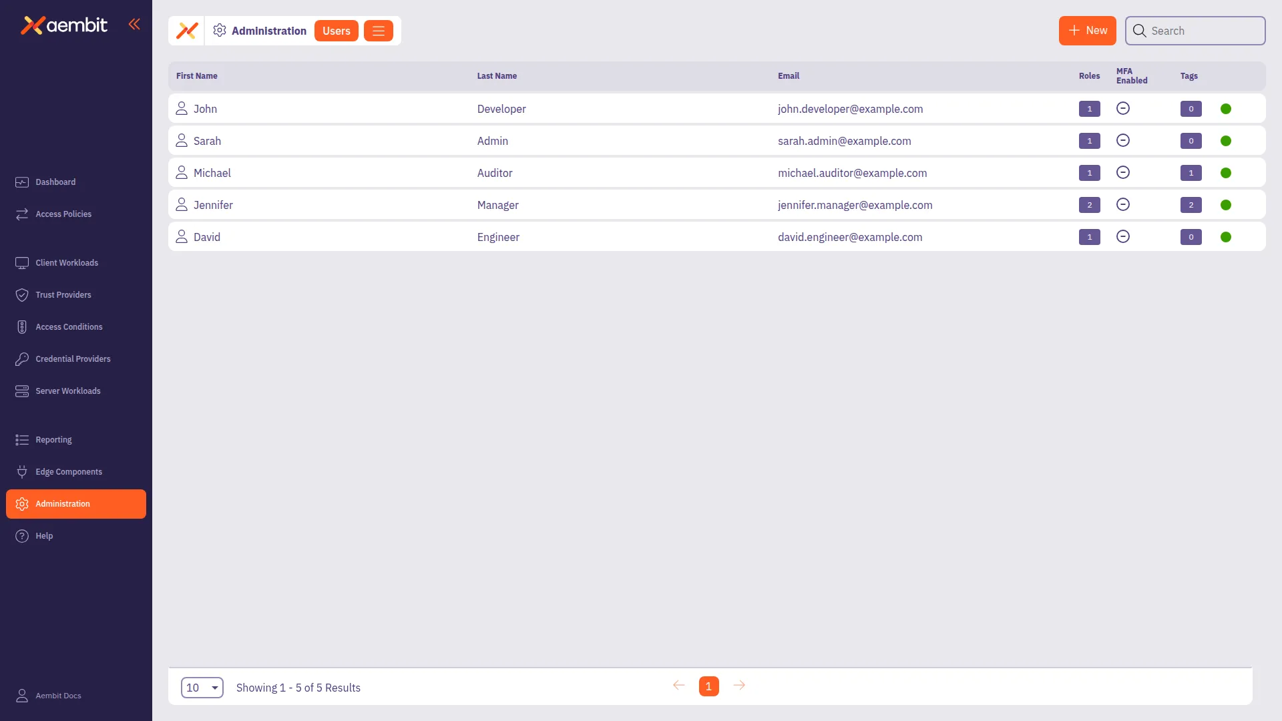
Task: Open the Credential Providers section
Action: (73, 358)
